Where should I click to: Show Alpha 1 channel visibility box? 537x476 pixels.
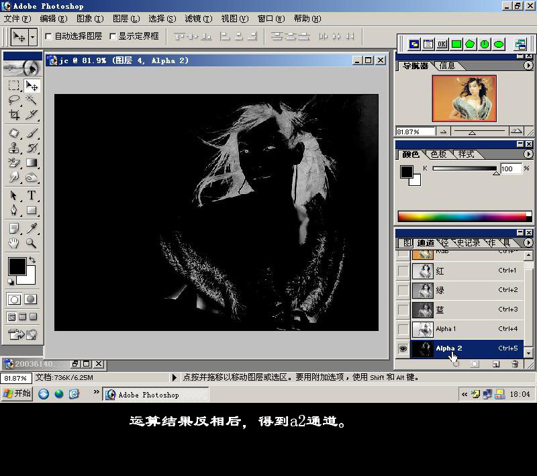tap(403, 329)
